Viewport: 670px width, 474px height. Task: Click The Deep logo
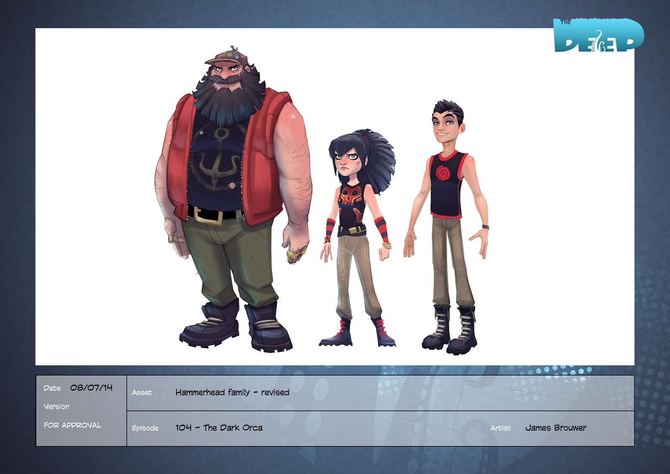tap(598, 35)
